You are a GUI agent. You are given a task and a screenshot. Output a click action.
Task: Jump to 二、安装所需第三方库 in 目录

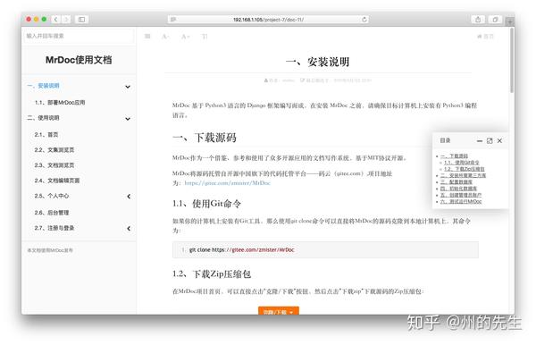pos(463,175)
